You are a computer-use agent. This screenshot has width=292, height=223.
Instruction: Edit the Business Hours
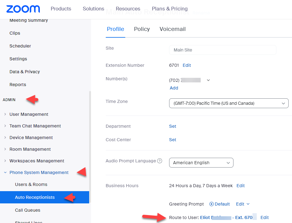pyautogui.click(x=241, y=186)
